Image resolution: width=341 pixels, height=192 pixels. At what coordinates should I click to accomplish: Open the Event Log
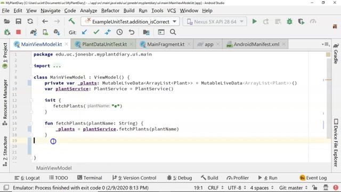point(313,178)
